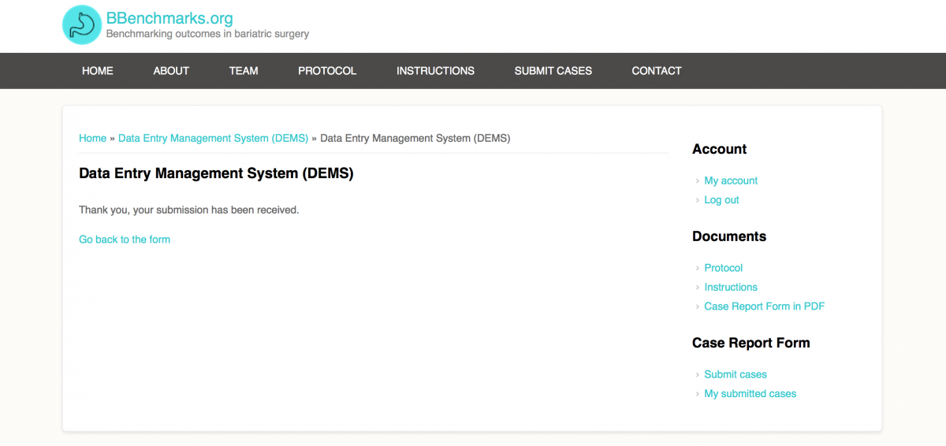Navigate to the CONTACT page
Viewport: 946px width, 446px height.
pos(656,71)
